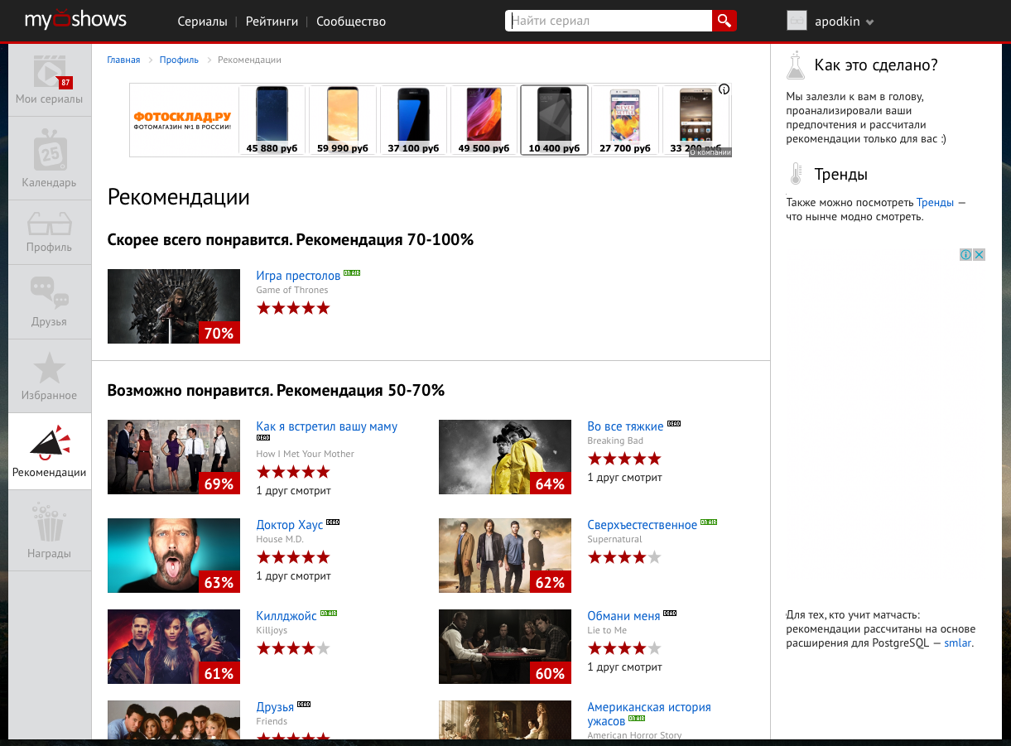Open Игра престолов title link

pyautogui.click(x=298, y=276)
